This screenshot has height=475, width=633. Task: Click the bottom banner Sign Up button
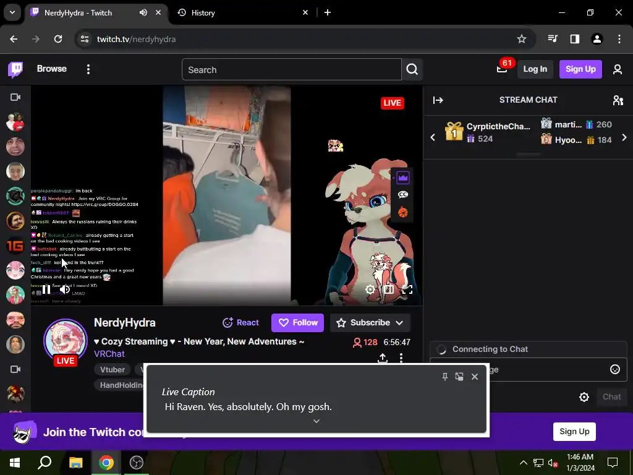point(574,431)
